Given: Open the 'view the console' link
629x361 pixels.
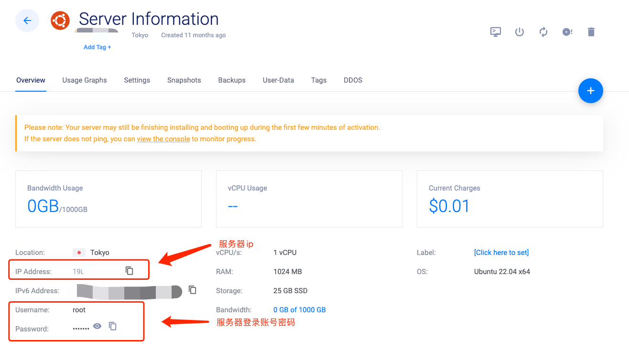Looking at the screenshot, I should click(x=163, y=138).
